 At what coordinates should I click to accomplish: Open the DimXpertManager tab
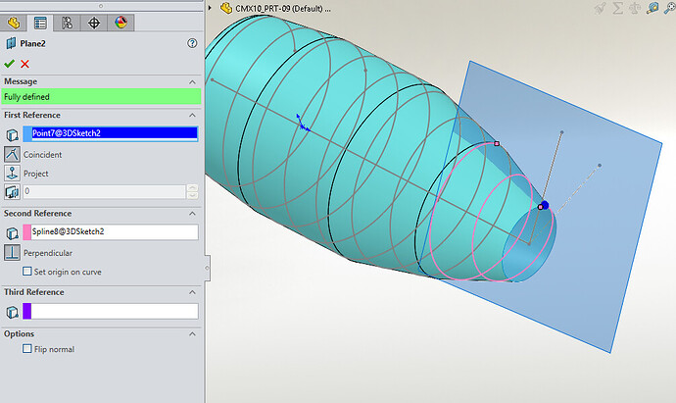point(94,23)
